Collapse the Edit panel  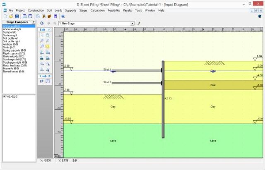pyautogui.click(x=50, y=30)
